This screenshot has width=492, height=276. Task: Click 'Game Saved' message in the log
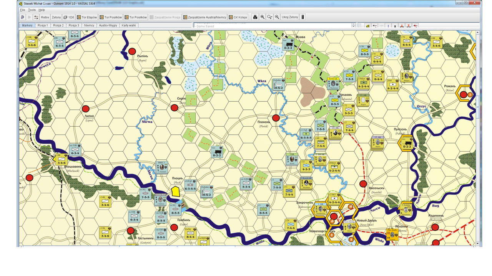pyautogui.click(x=206, y=26)
